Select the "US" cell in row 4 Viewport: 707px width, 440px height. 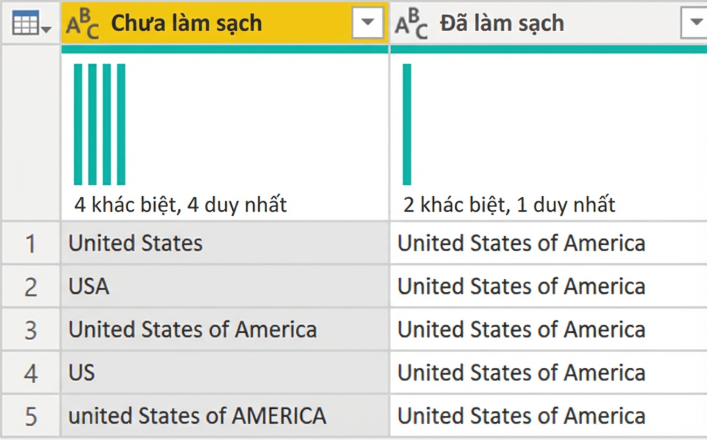click(225, 373)
